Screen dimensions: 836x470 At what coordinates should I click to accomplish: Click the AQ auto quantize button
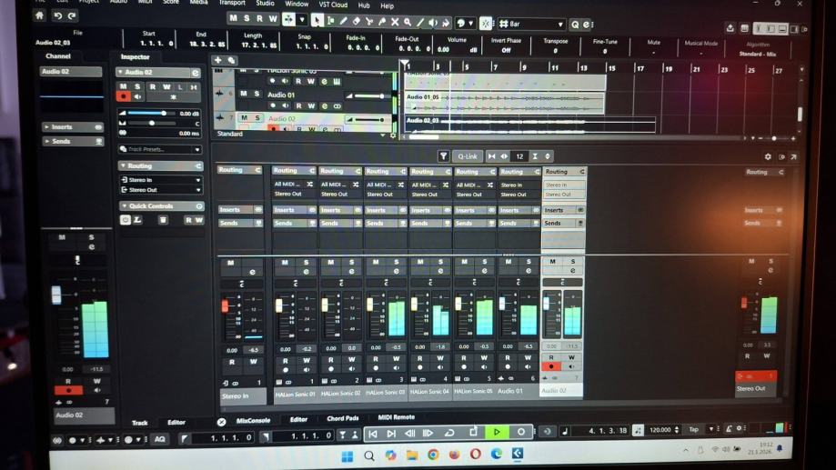[x=159, y=439]
